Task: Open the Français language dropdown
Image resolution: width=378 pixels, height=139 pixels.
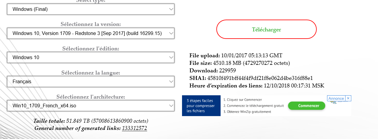Action: pyautogui.click(x=91, y=81)
